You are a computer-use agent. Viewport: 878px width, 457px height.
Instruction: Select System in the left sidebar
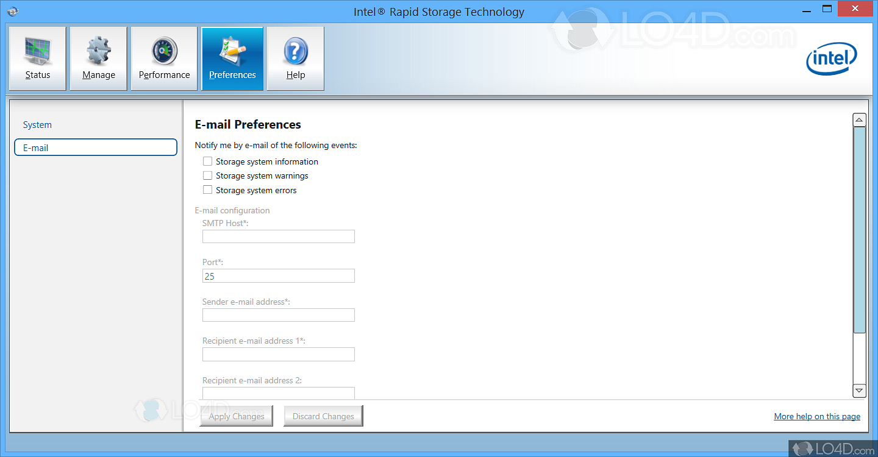click(x=37, y=124)
